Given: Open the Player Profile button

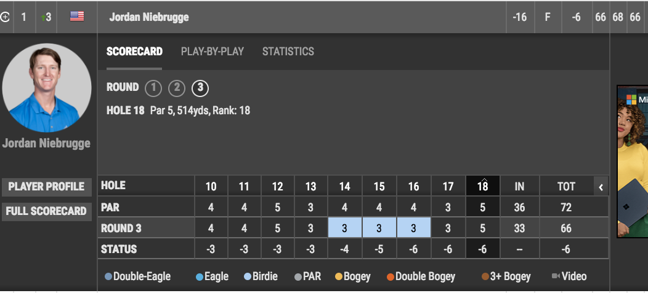Looking at the screenshot, I should click(46, 186).
